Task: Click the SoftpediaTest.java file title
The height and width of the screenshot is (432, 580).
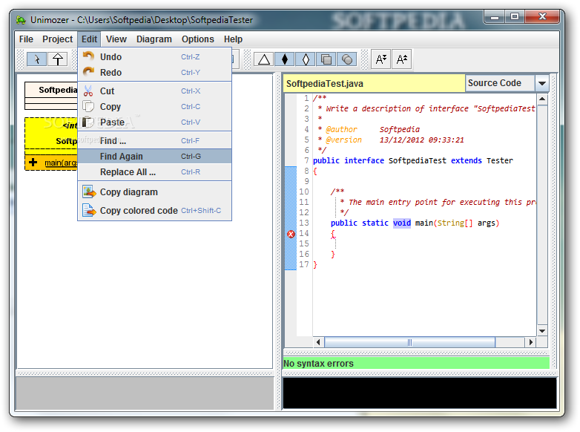Action: pyautogui.click(x=325, y=84)
